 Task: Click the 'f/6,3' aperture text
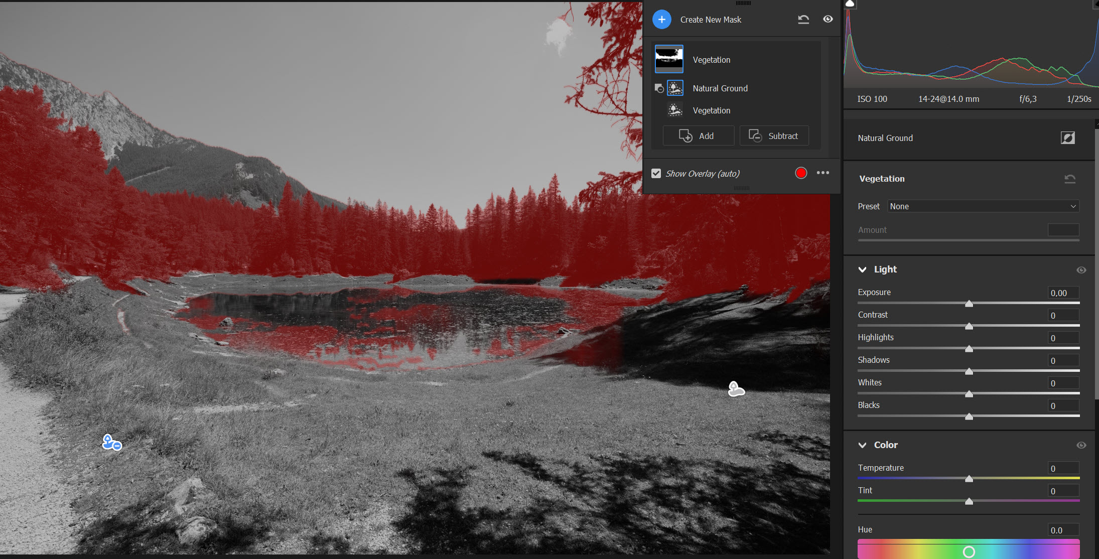(x=1028, y=99)
